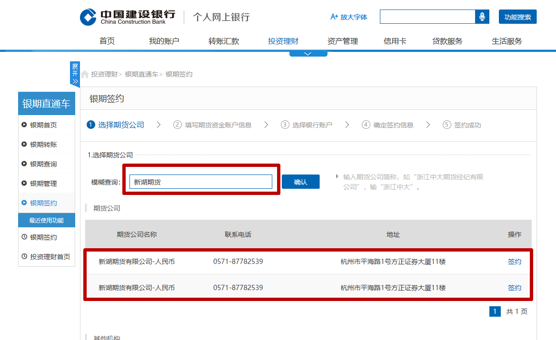
Task: Click the 联系电话 column header
Action: 238,234
